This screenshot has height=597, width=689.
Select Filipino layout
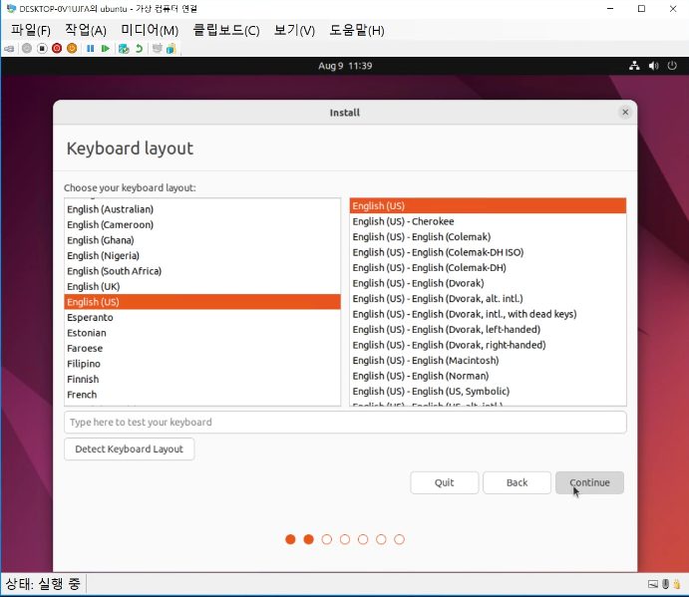[x=202, y=364]
